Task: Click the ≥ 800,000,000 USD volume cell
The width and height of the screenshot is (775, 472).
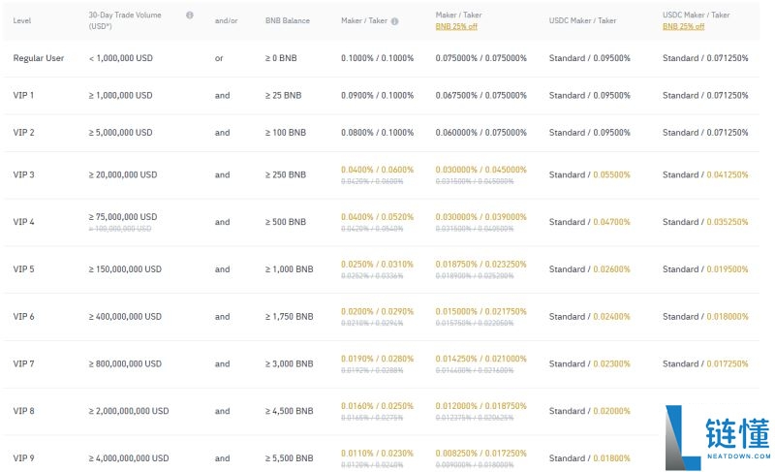Action: coord(125,363)
